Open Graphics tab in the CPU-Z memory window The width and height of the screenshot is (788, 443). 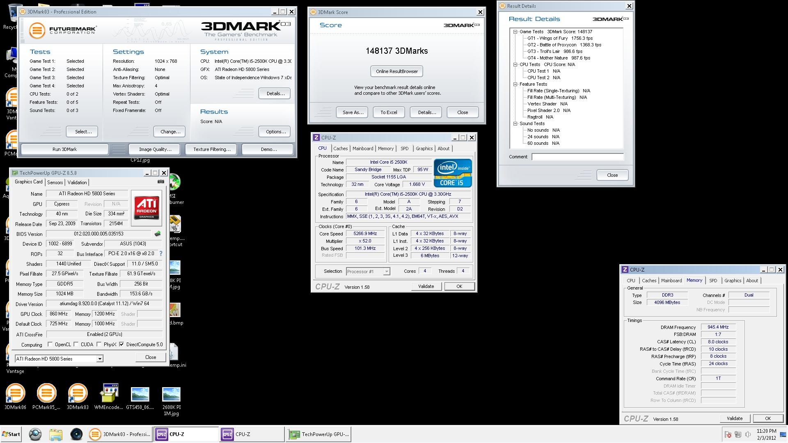pyautogui.click(x=733, y=281)
